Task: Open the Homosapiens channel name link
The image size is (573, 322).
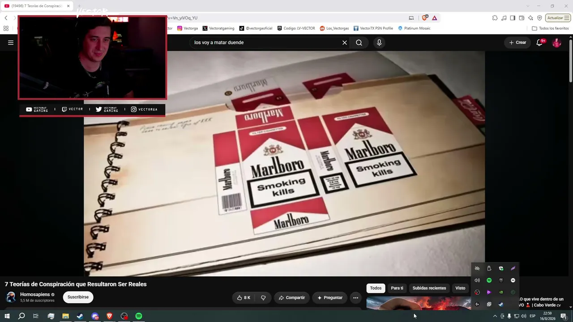Action: pos(35,294)
